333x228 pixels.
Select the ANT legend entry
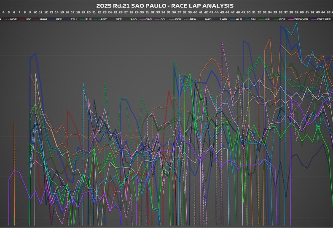pos(103,19)
